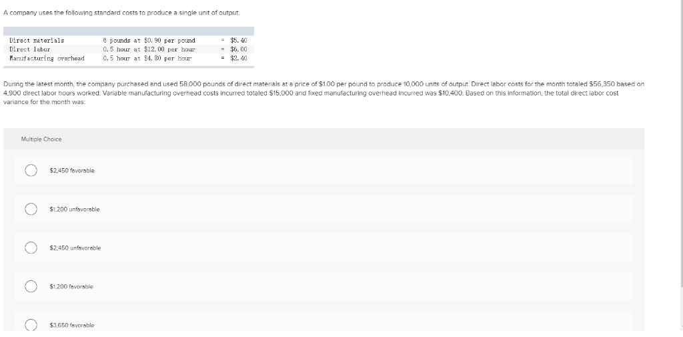The height and width of the screenshot is (337, 683).
Task: Click the "$2,450 favorable" answer text
Action: pos(72,170)
